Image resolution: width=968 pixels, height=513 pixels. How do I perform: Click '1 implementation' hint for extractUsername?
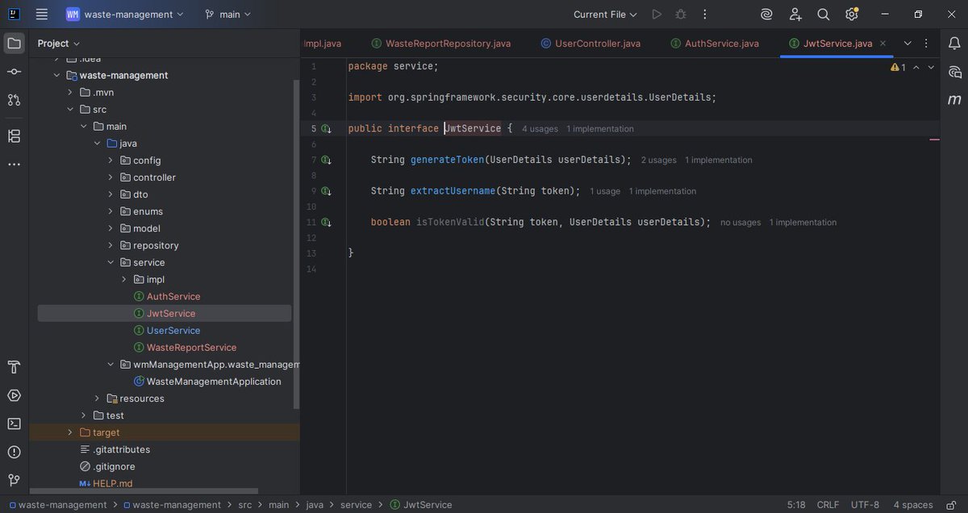pos(662,192)
